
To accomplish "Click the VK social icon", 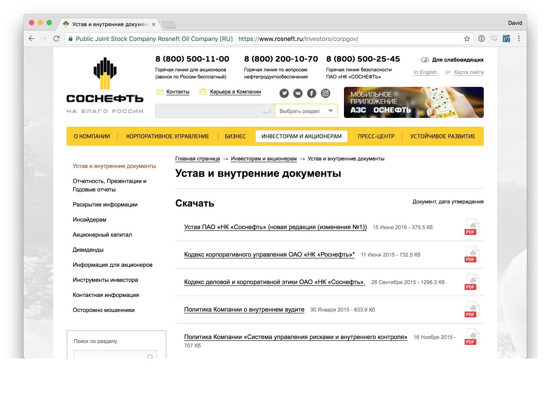I will (298, 93).
